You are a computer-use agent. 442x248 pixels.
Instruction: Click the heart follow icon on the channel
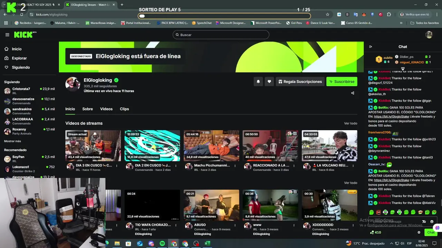click(269, 82)
